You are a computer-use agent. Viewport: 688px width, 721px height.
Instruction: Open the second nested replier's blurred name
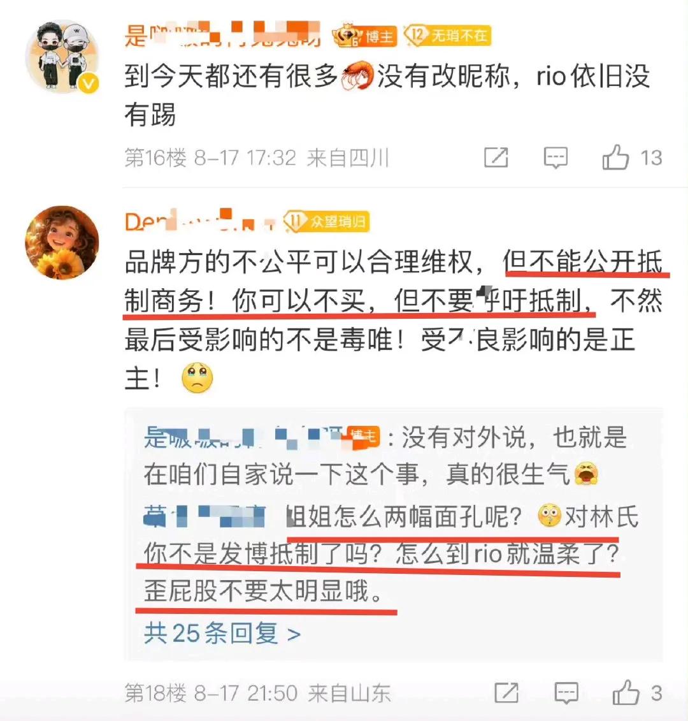[x=204, y=516]
